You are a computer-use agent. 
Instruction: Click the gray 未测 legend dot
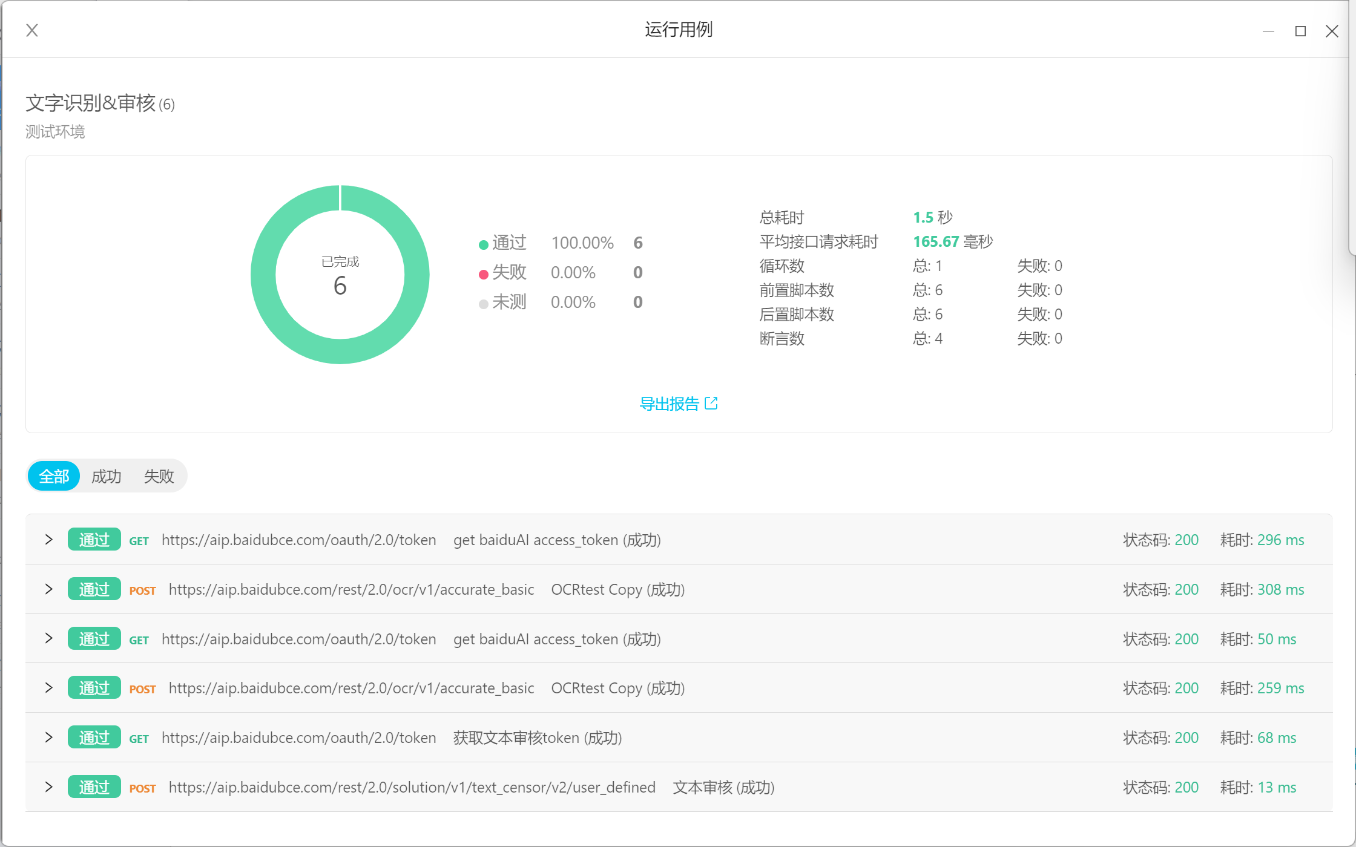pyautogui.click(x=483, y=304)
